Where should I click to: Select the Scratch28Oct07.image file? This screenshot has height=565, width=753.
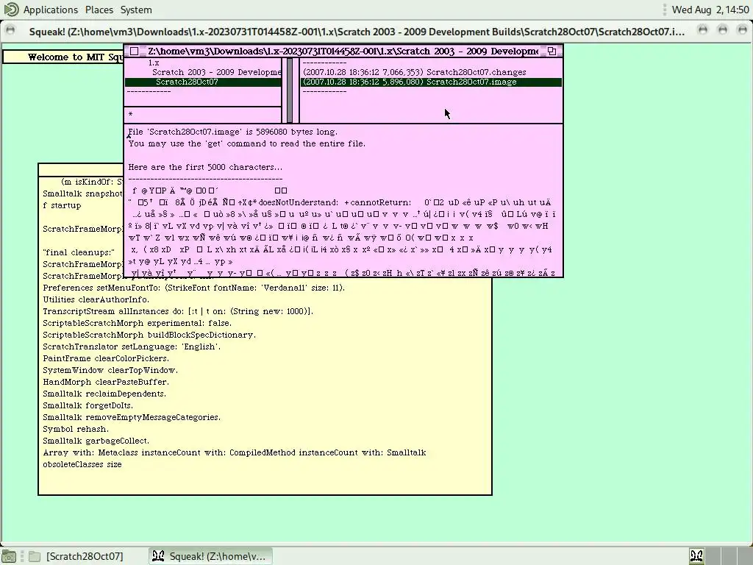click(431, 82)
